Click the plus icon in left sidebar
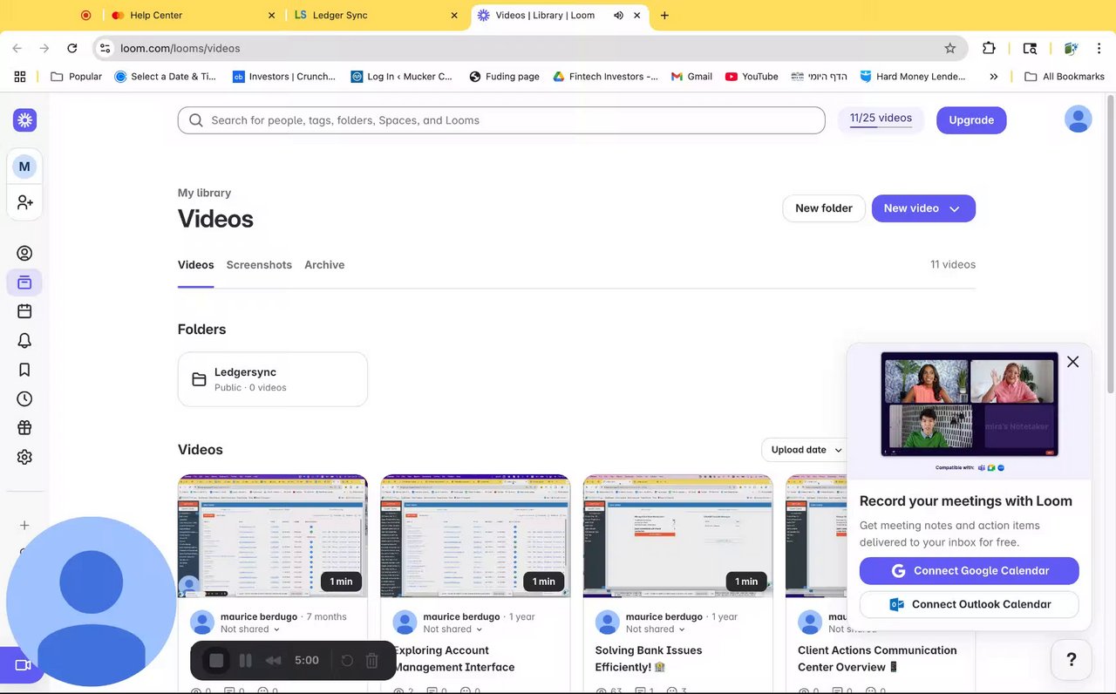The width and height of the screenshot is (1116, 694). pyautogui.click(x=24, y=526)
